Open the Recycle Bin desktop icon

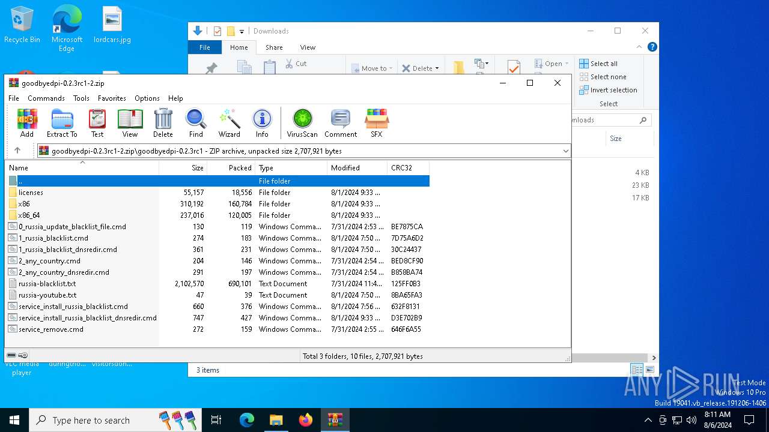22,25
